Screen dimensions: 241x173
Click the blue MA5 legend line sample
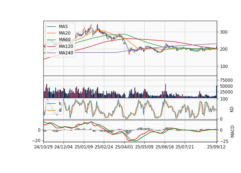click(x=51, y=27)
